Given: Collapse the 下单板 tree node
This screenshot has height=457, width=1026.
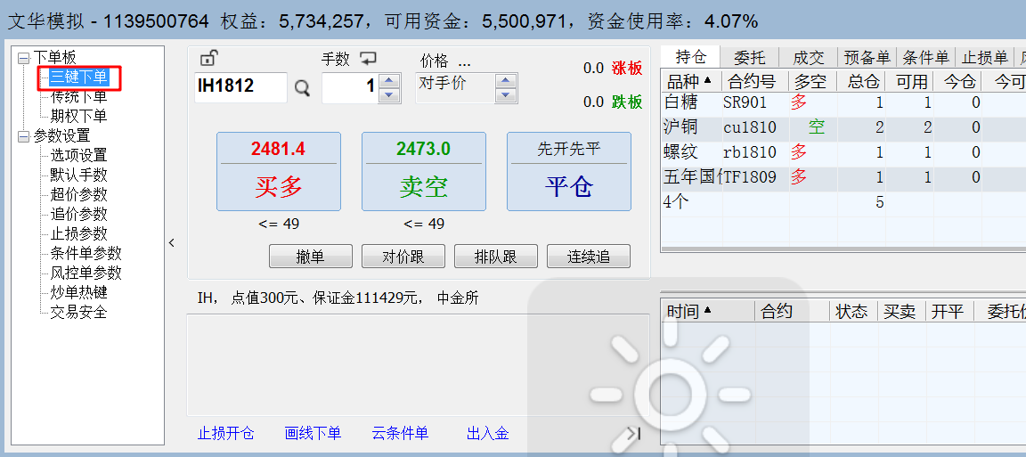Looking at the screenshot, I should click(x=22, y=58).
